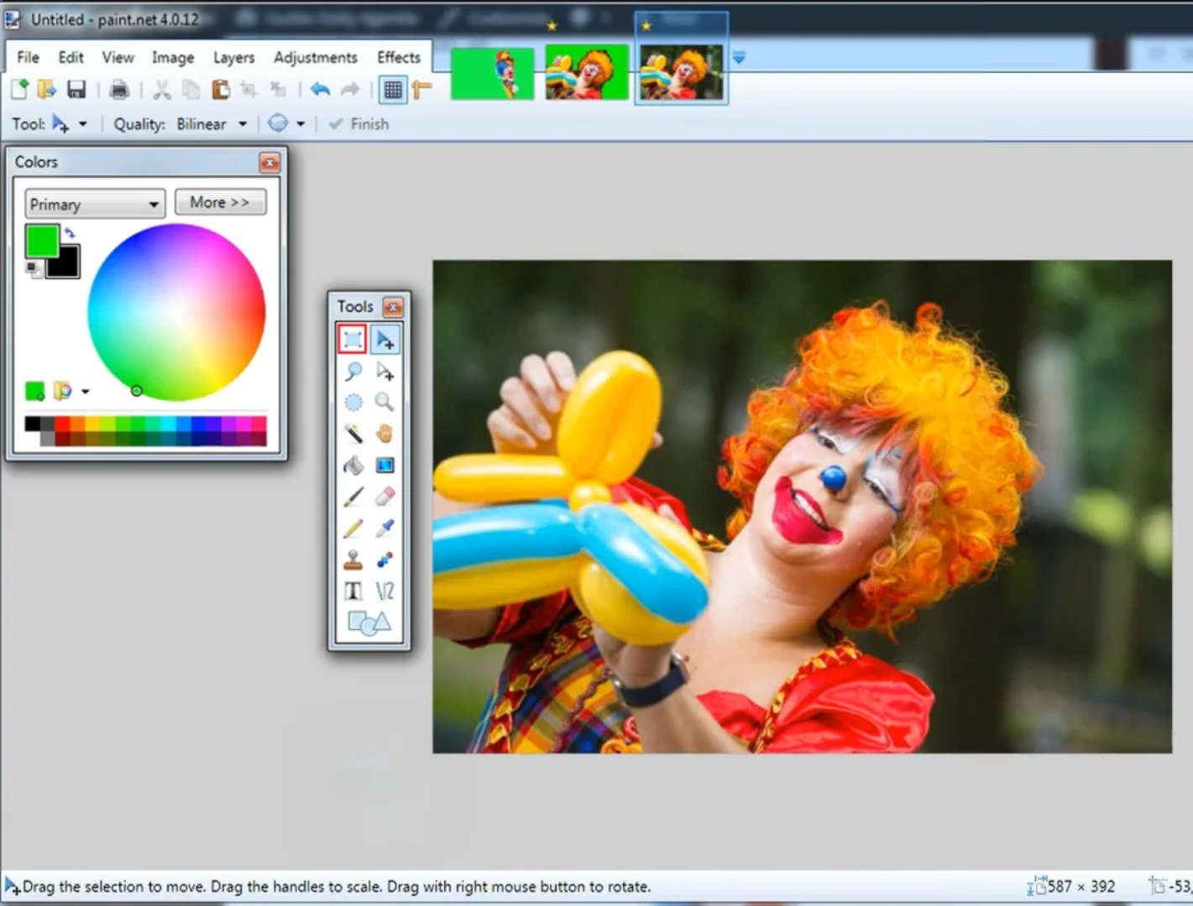
Task: Select the green screen image thumbnail
Action: coord(492,73)
